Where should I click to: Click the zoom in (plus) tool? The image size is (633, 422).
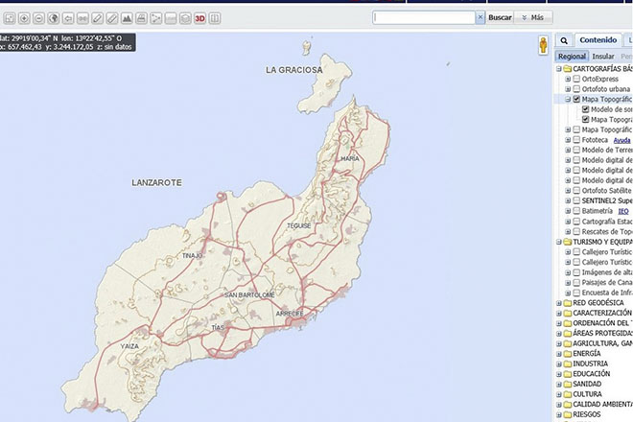pyautogui.click(x=23, y=18)
